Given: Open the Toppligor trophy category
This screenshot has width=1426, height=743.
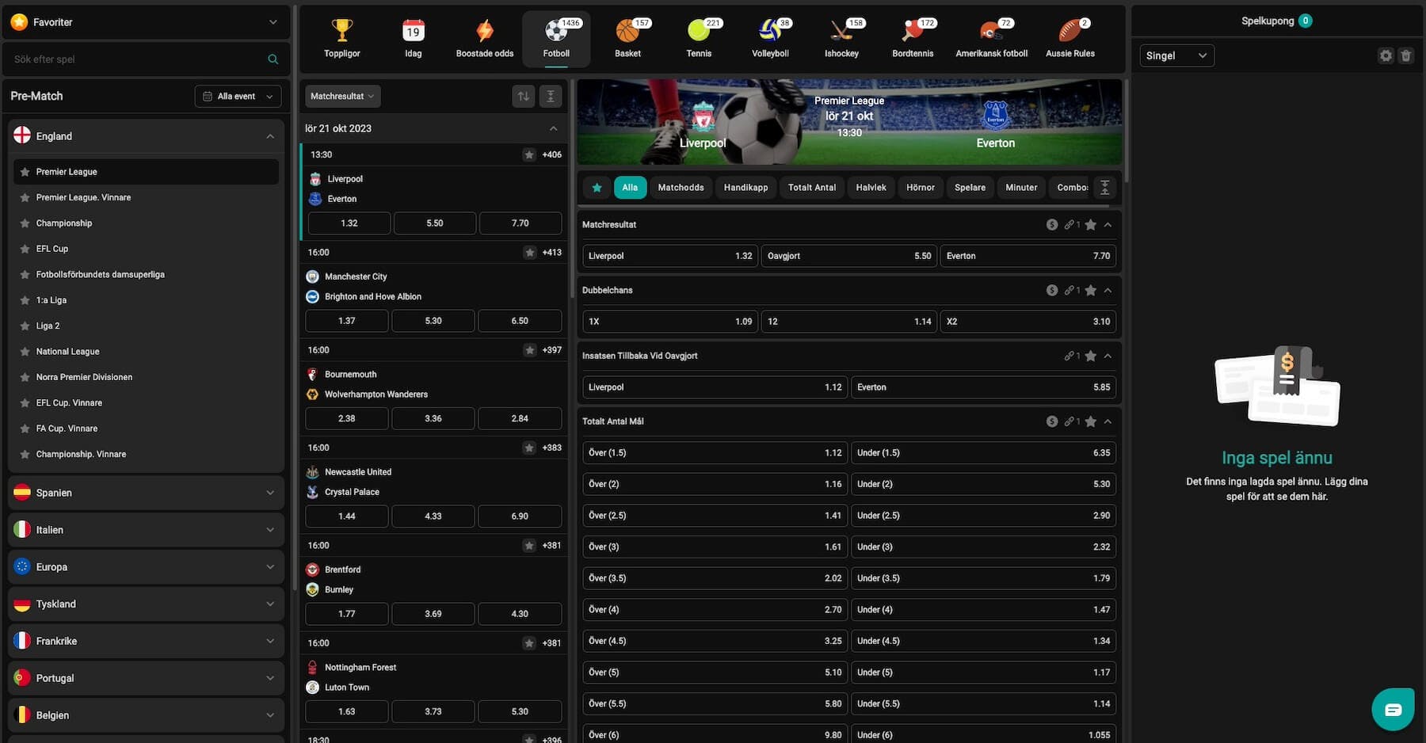Looking at the screenshot, I should pyautogui.click(x=341, y=39).
